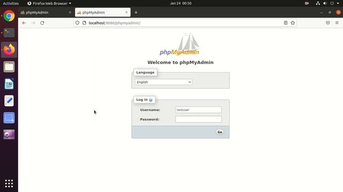Screen dimensions: 343x192
Task: Show site information page icon
Action: 84,23
